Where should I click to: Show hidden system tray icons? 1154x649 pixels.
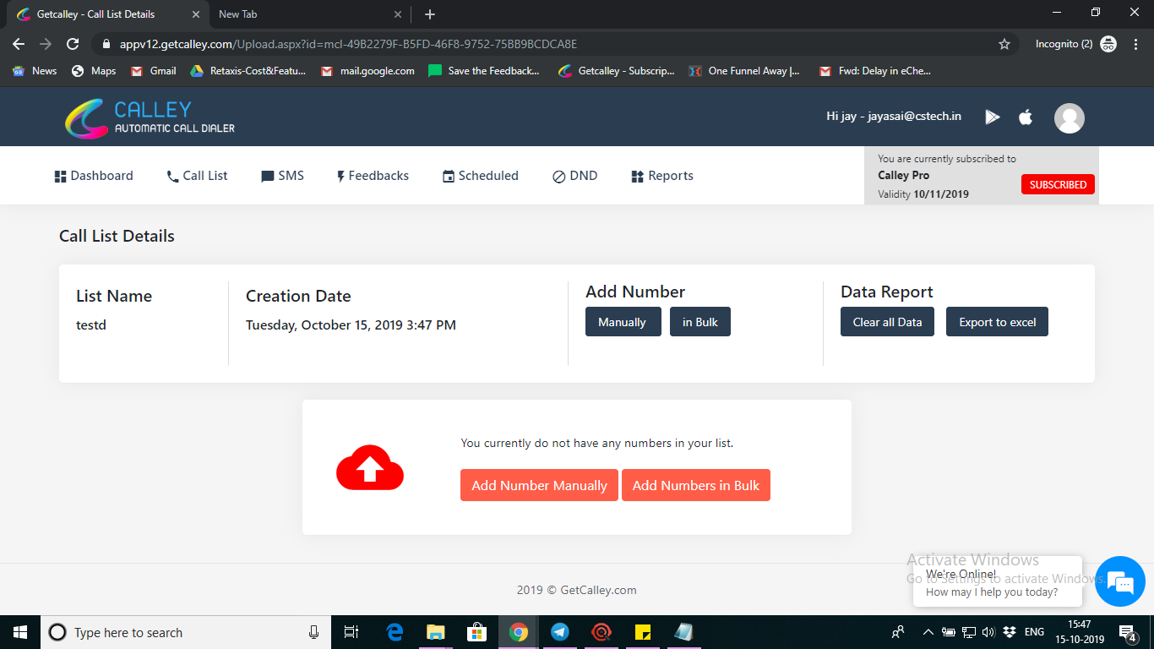[928, 632]
